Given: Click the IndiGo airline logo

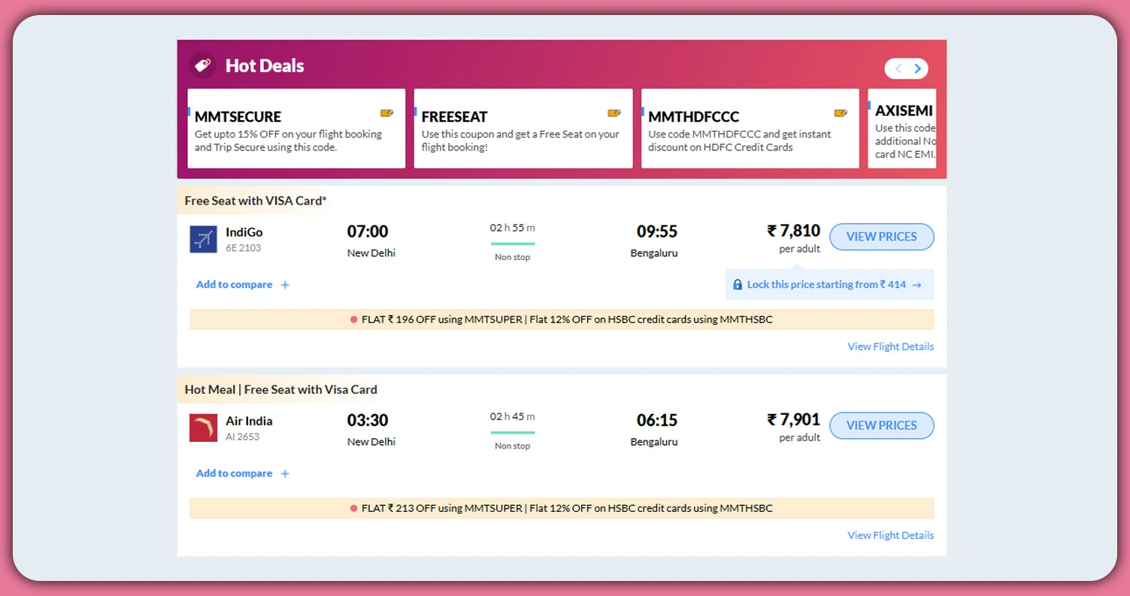Looking at the screenshot, I should 203,239.
